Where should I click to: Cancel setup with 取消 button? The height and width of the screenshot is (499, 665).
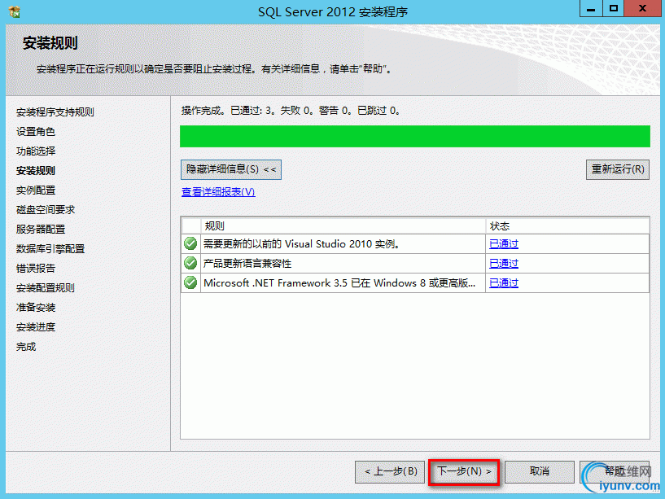click(x=539, y=472)
